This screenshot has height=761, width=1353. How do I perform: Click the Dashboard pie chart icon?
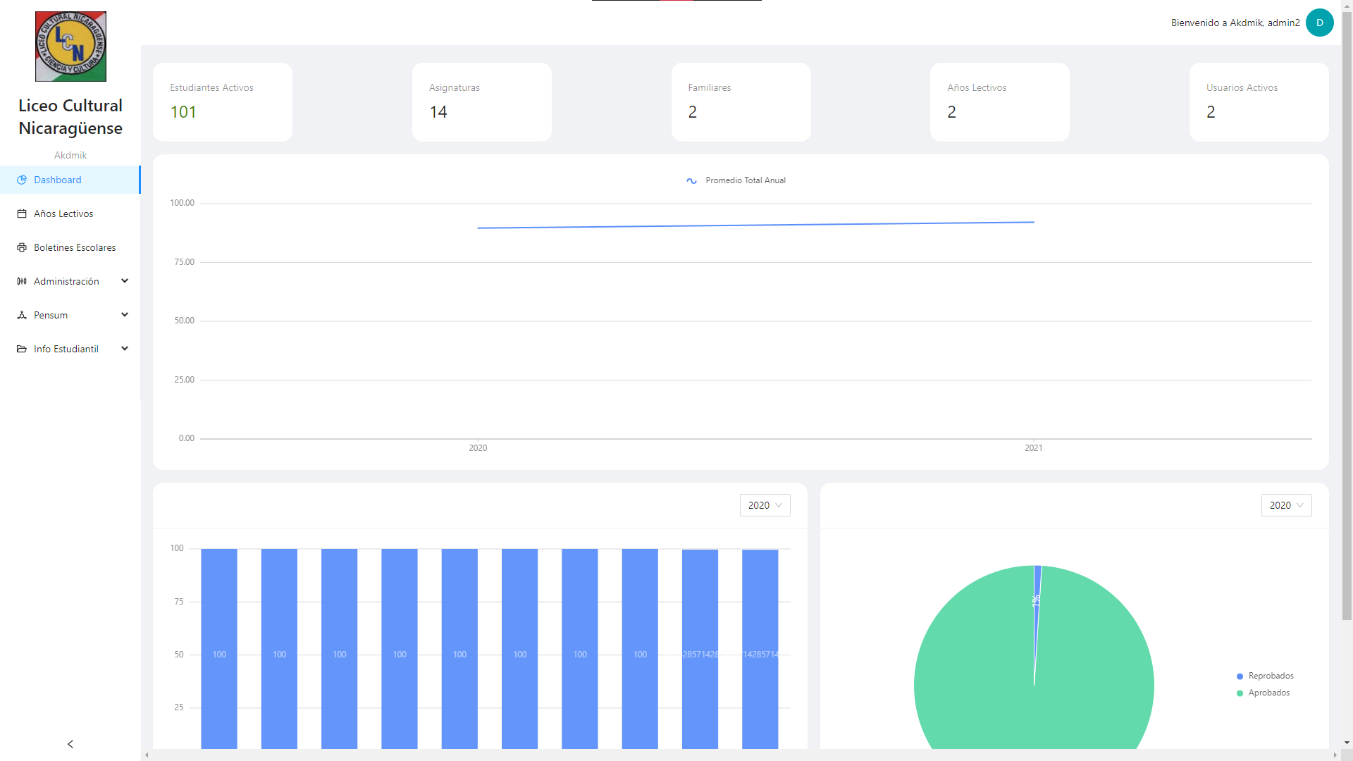click(22, 180)
